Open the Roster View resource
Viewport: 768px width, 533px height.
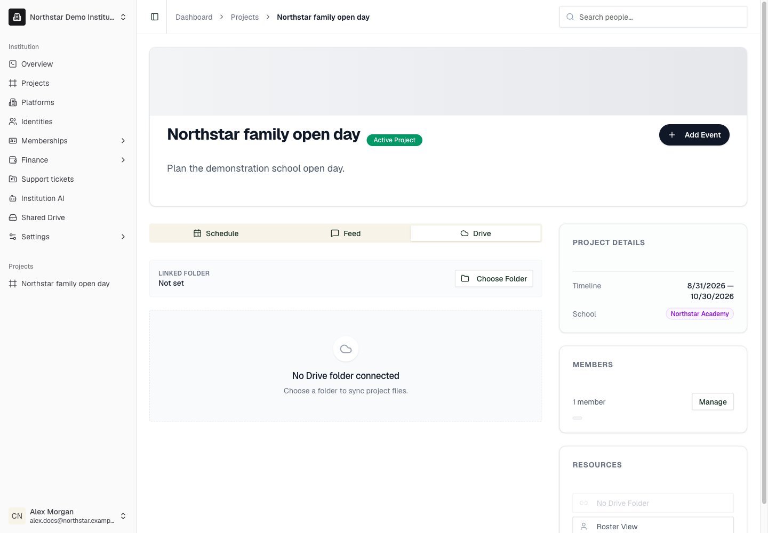(x=653, y=526)
